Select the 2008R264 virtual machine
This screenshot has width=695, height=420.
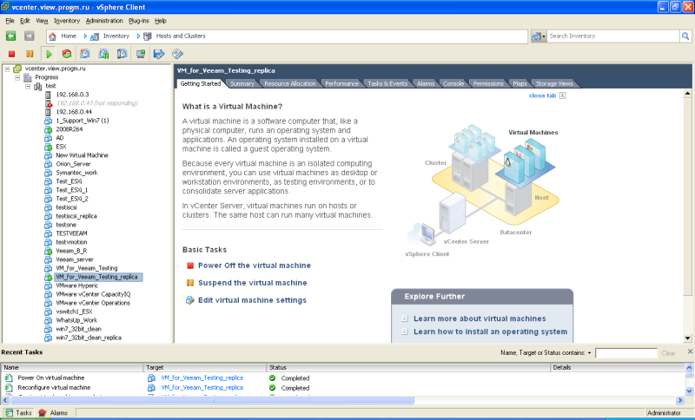tap(69, 129)
